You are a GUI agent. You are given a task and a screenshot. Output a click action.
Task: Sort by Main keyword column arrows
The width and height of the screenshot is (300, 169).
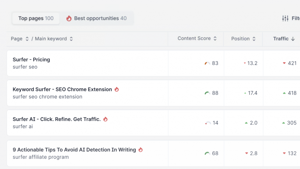[71, 39]
